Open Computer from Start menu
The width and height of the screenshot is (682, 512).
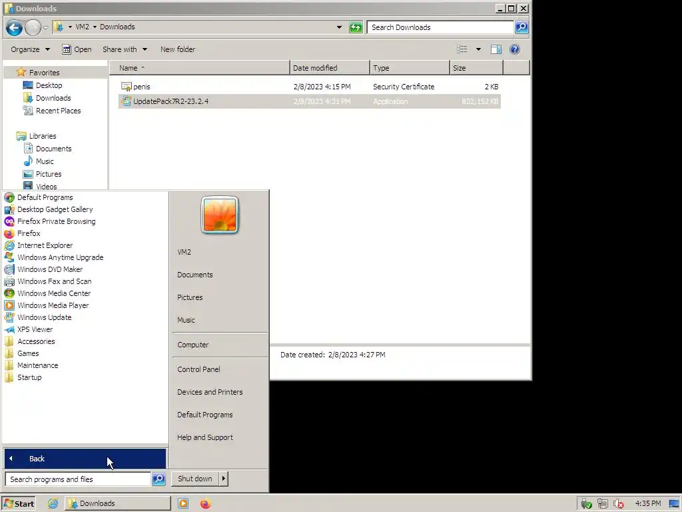(x=192, y=345)
